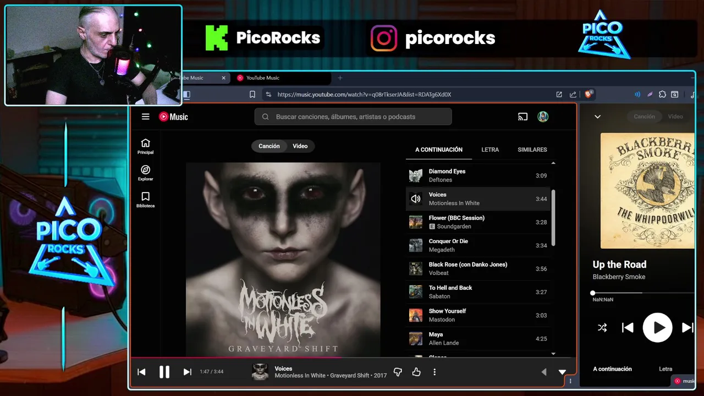Viewport: 704px width, 396px height.
Task: Switch to the second YouTube Music tab
Action: 281,78
